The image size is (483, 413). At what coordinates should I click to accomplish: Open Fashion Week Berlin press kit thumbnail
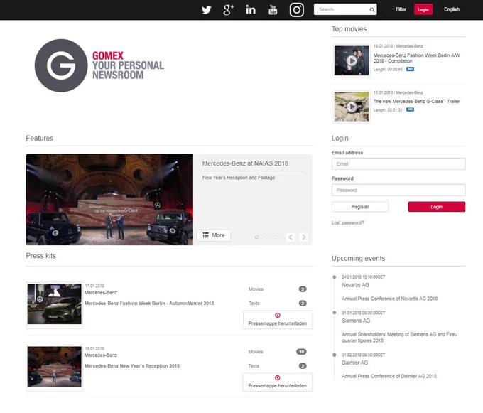pos(55,304)
